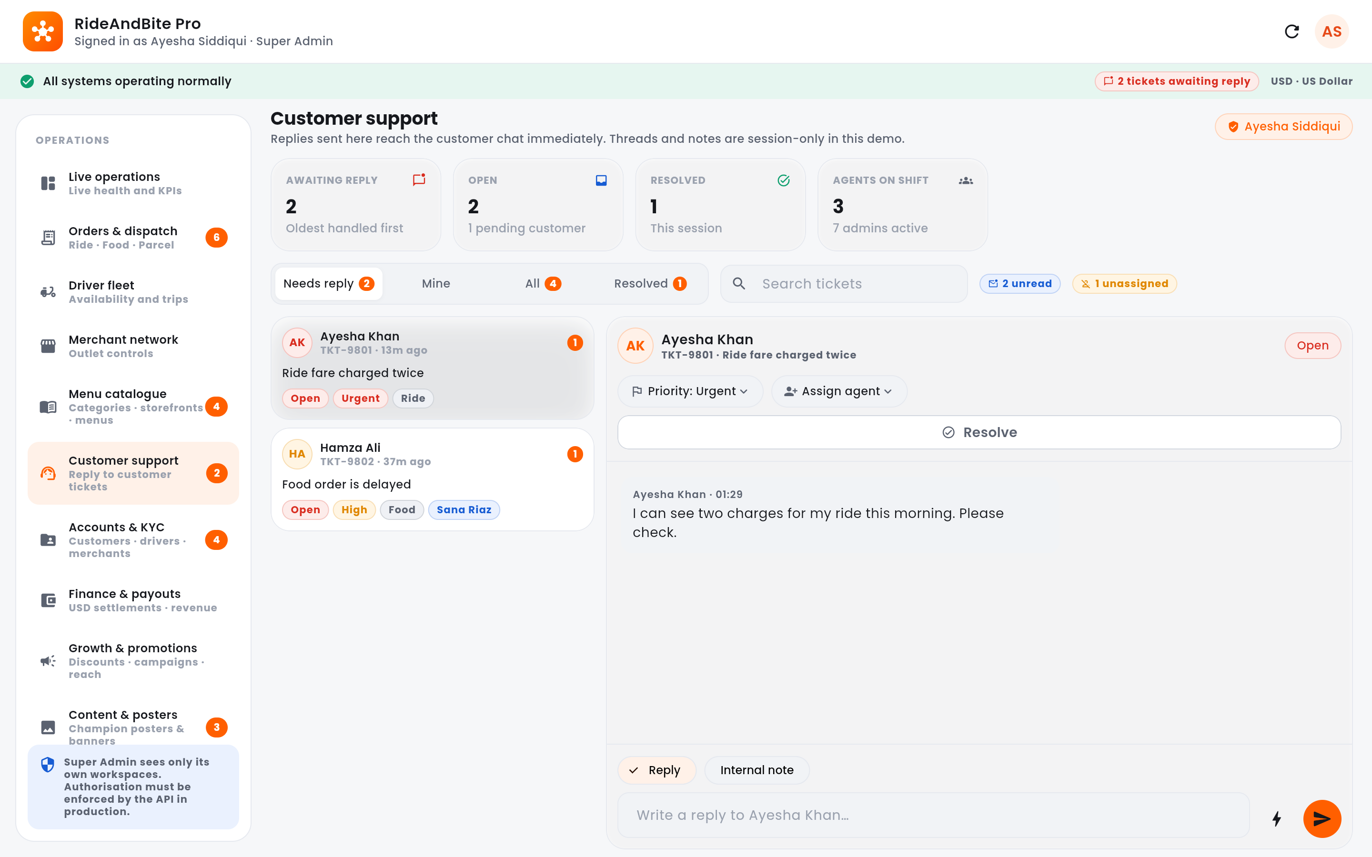This screenshot has height=857, width=1372.
Task: Click Merchant network storefront icon
Action: tap(48, 346)
